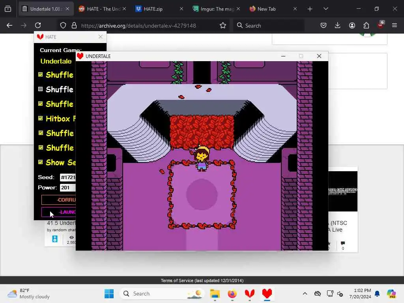Go back with the browser back arrow
This screenshot has width=404, height=303.
[x=9, y=25]
